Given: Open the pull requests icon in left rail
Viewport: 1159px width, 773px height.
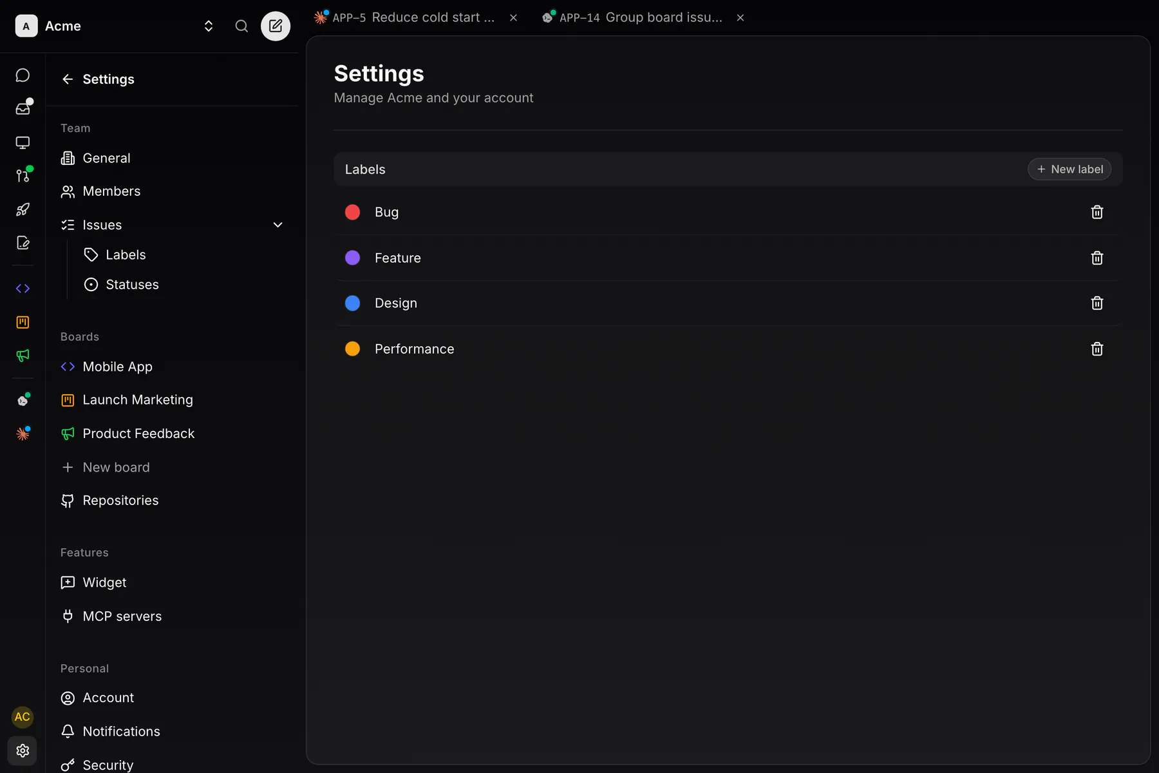Looking at the screenshot, I should pyautogui.click(x=23, y=176).
